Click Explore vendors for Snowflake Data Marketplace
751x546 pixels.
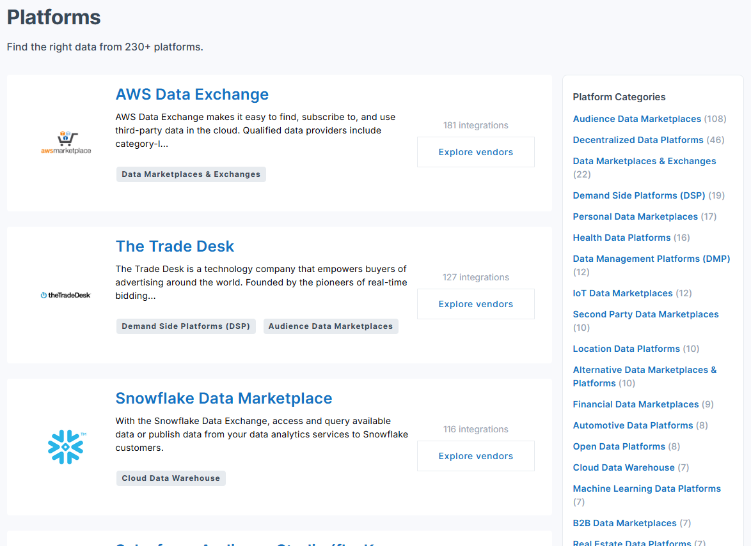click(x=475, y=456)
